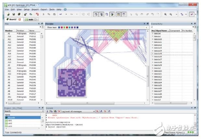Sort pins by the Partition column header

point(20,30)
